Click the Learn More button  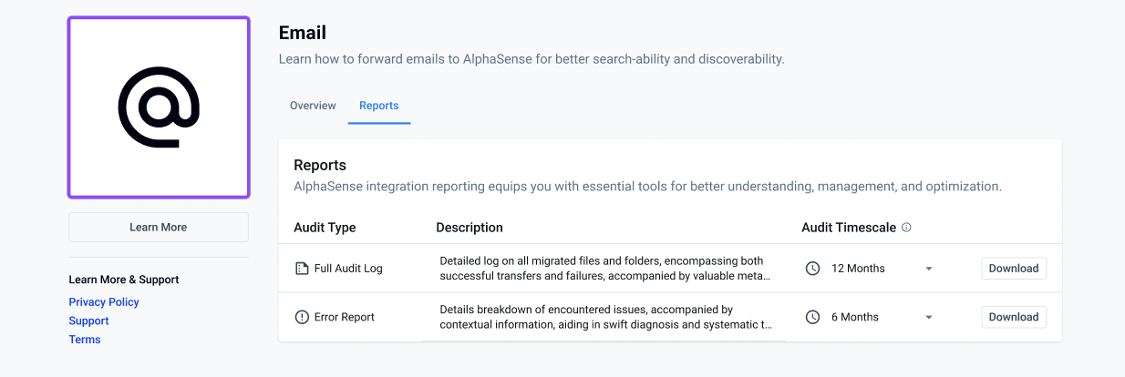point(159,227)
